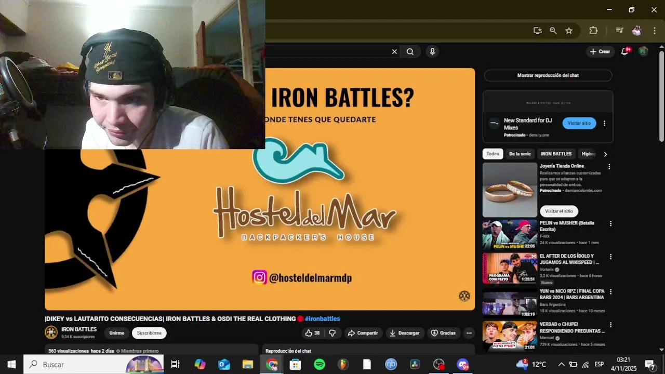Open options for VERDAD o CHUPE video
Viewport: 665px width, 374px height.
610,325
